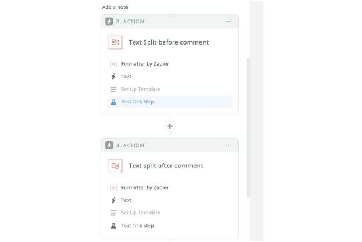Click the lightning bolt Text icon in step 3
Viewport: 362px width, 242px height.
(x=114, y=200)
